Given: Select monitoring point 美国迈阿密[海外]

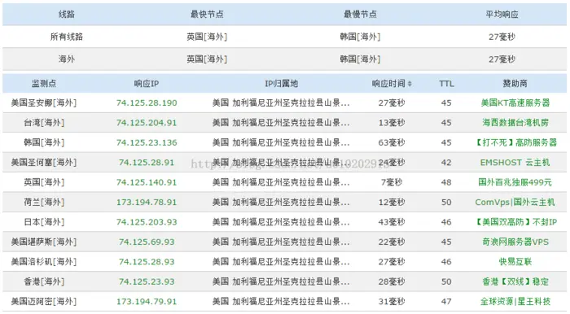Looking at the screenshot, I should coord(44,301).
